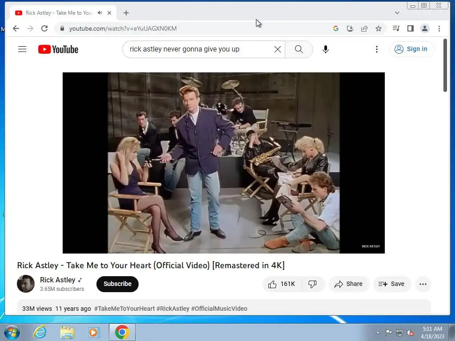Click the muted volume tray icon
Screen dimensions: 455x341
(x=410, y=333)
